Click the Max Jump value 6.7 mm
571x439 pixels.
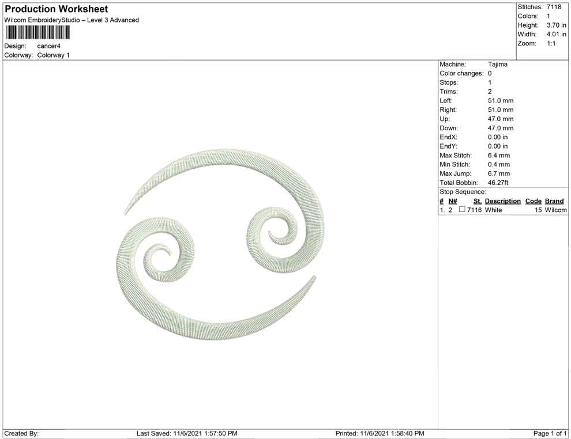(x=499, y=173)
